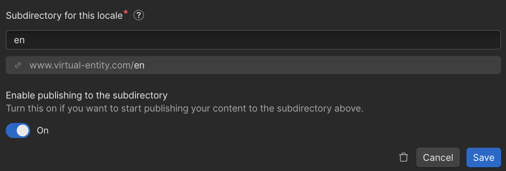Click the red required asterisk
Viewport: 506px width, 171px height.
126,13
